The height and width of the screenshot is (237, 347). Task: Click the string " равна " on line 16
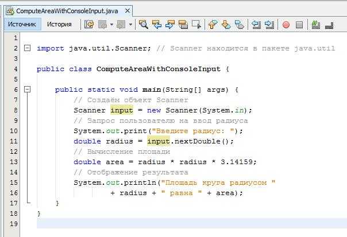(182, 193)
